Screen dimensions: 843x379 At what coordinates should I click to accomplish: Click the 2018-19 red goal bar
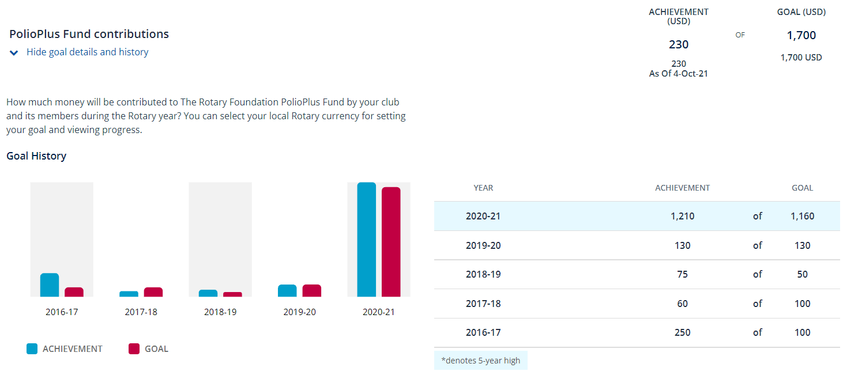[x=232, y=294]
